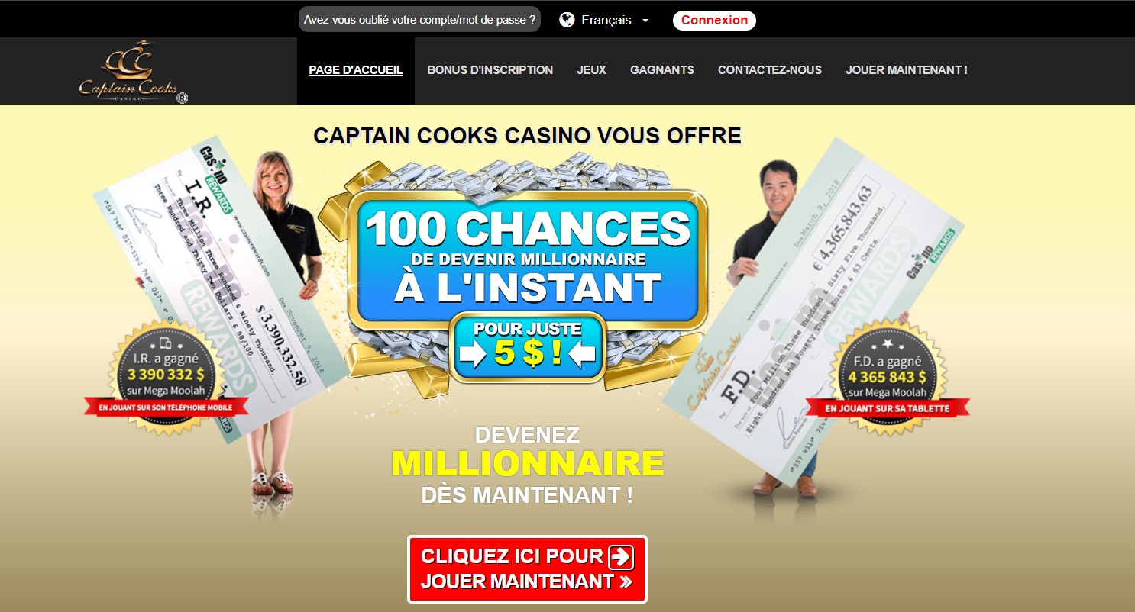Go to the PAGE D'ACCUEIL tab
1135x612 pixels.
(x=356, y=70)
